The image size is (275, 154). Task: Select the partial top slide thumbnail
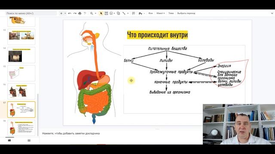coord(21,22)
